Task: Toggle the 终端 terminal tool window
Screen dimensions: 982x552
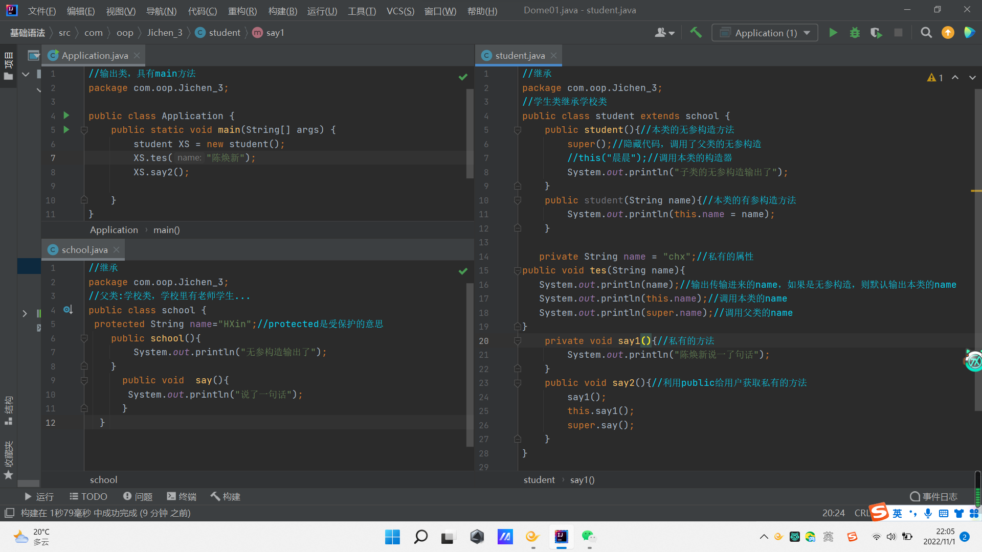Action: pyautogui.click(x=182, y=496)
